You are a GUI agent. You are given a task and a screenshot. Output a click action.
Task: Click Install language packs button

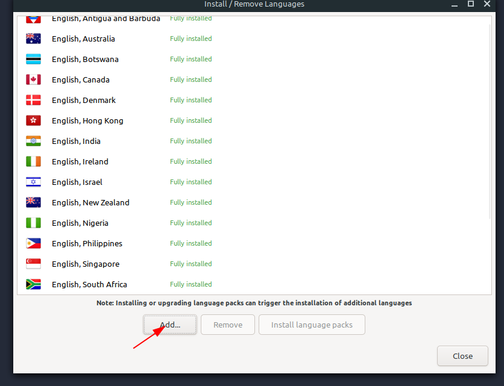(x=312, y=325)
